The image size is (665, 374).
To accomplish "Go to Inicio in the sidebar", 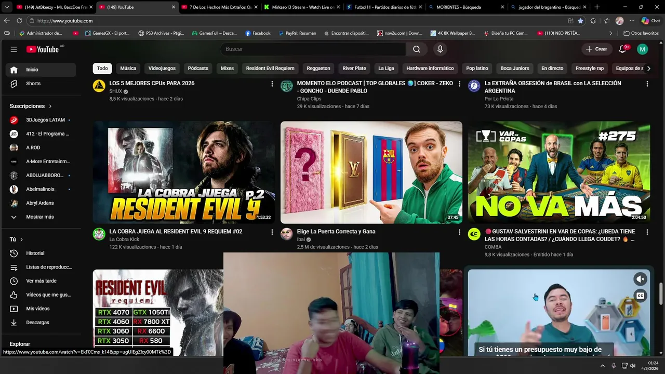I will 42,70.
